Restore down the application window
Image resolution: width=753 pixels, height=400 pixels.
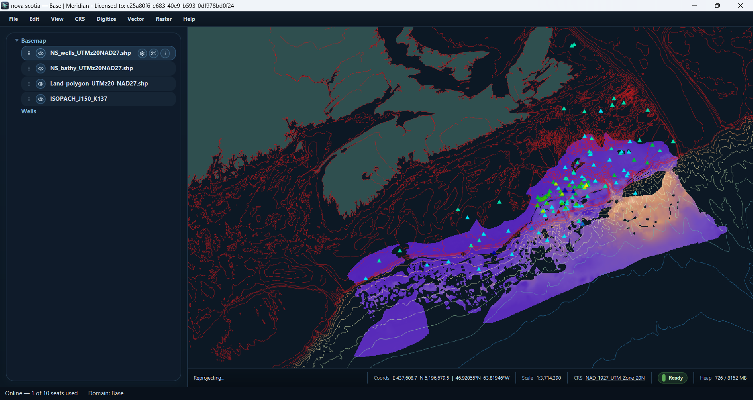(x=717, y=5)
